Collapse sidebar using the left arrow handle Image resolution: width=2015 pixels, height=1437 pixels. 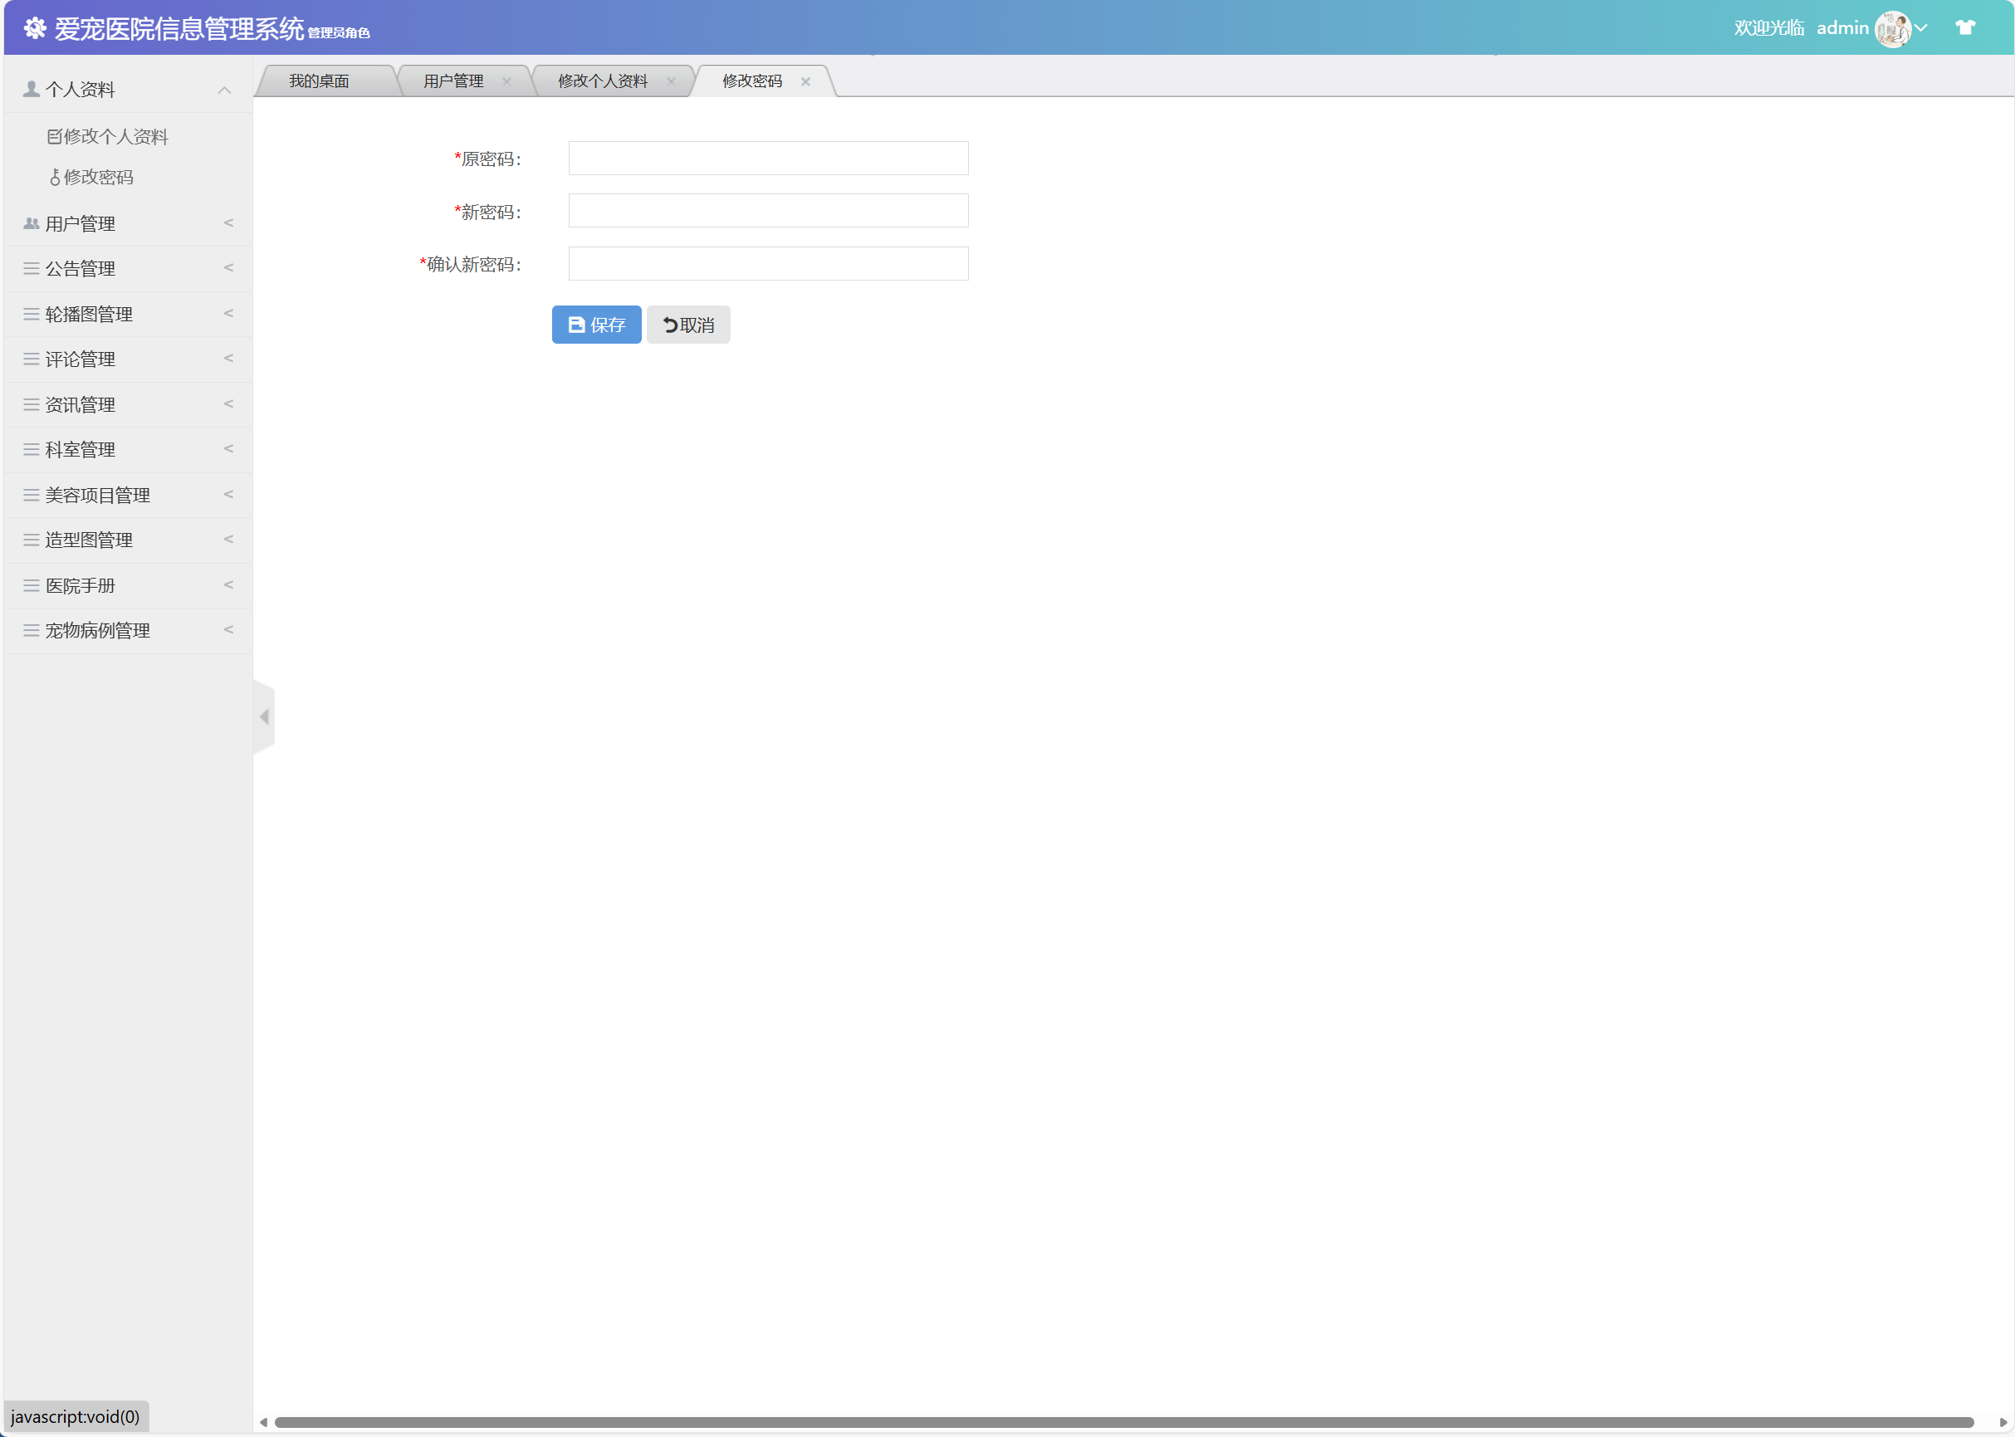pyautogui.click(x=264, y=716)
